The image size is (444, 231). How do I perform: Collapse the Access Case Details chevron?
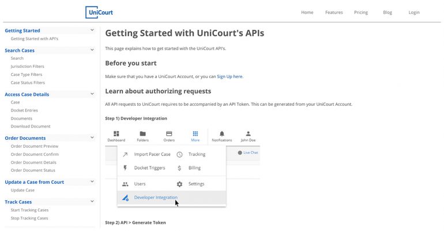(92, 94)
